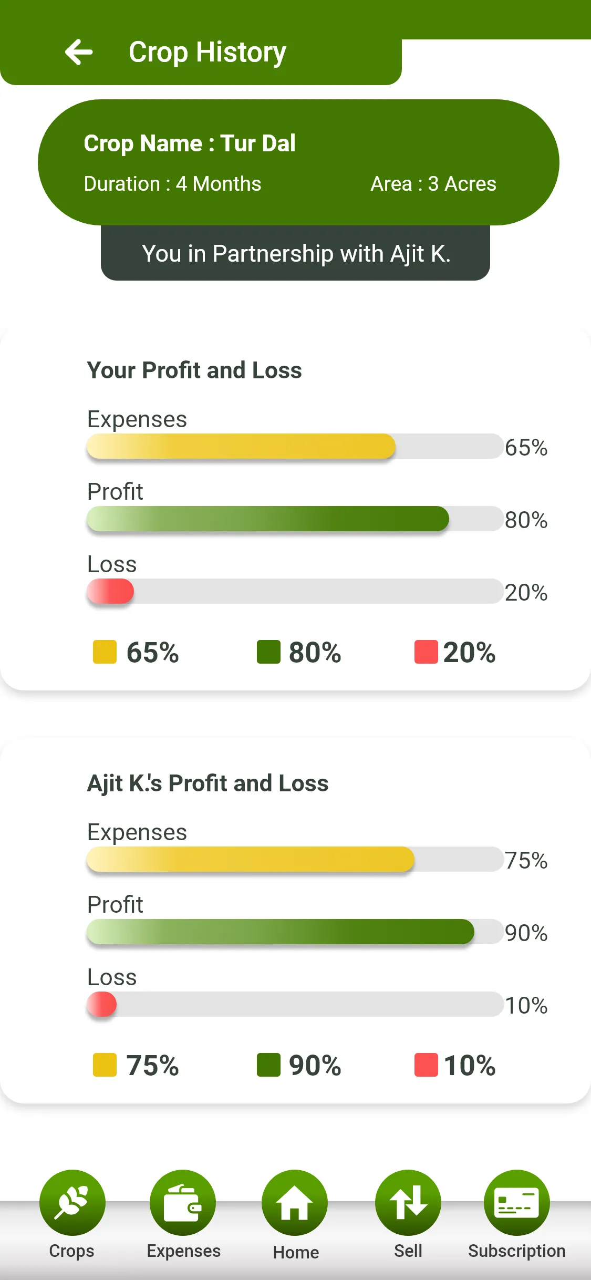The image size is (591, 1280).
Task: Go to Home house icon
Action: tap(295, 1202)
